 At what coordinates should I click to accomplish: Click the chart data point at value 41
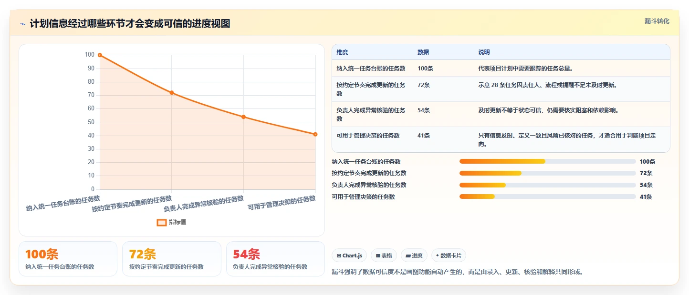[x=315, y=134]
